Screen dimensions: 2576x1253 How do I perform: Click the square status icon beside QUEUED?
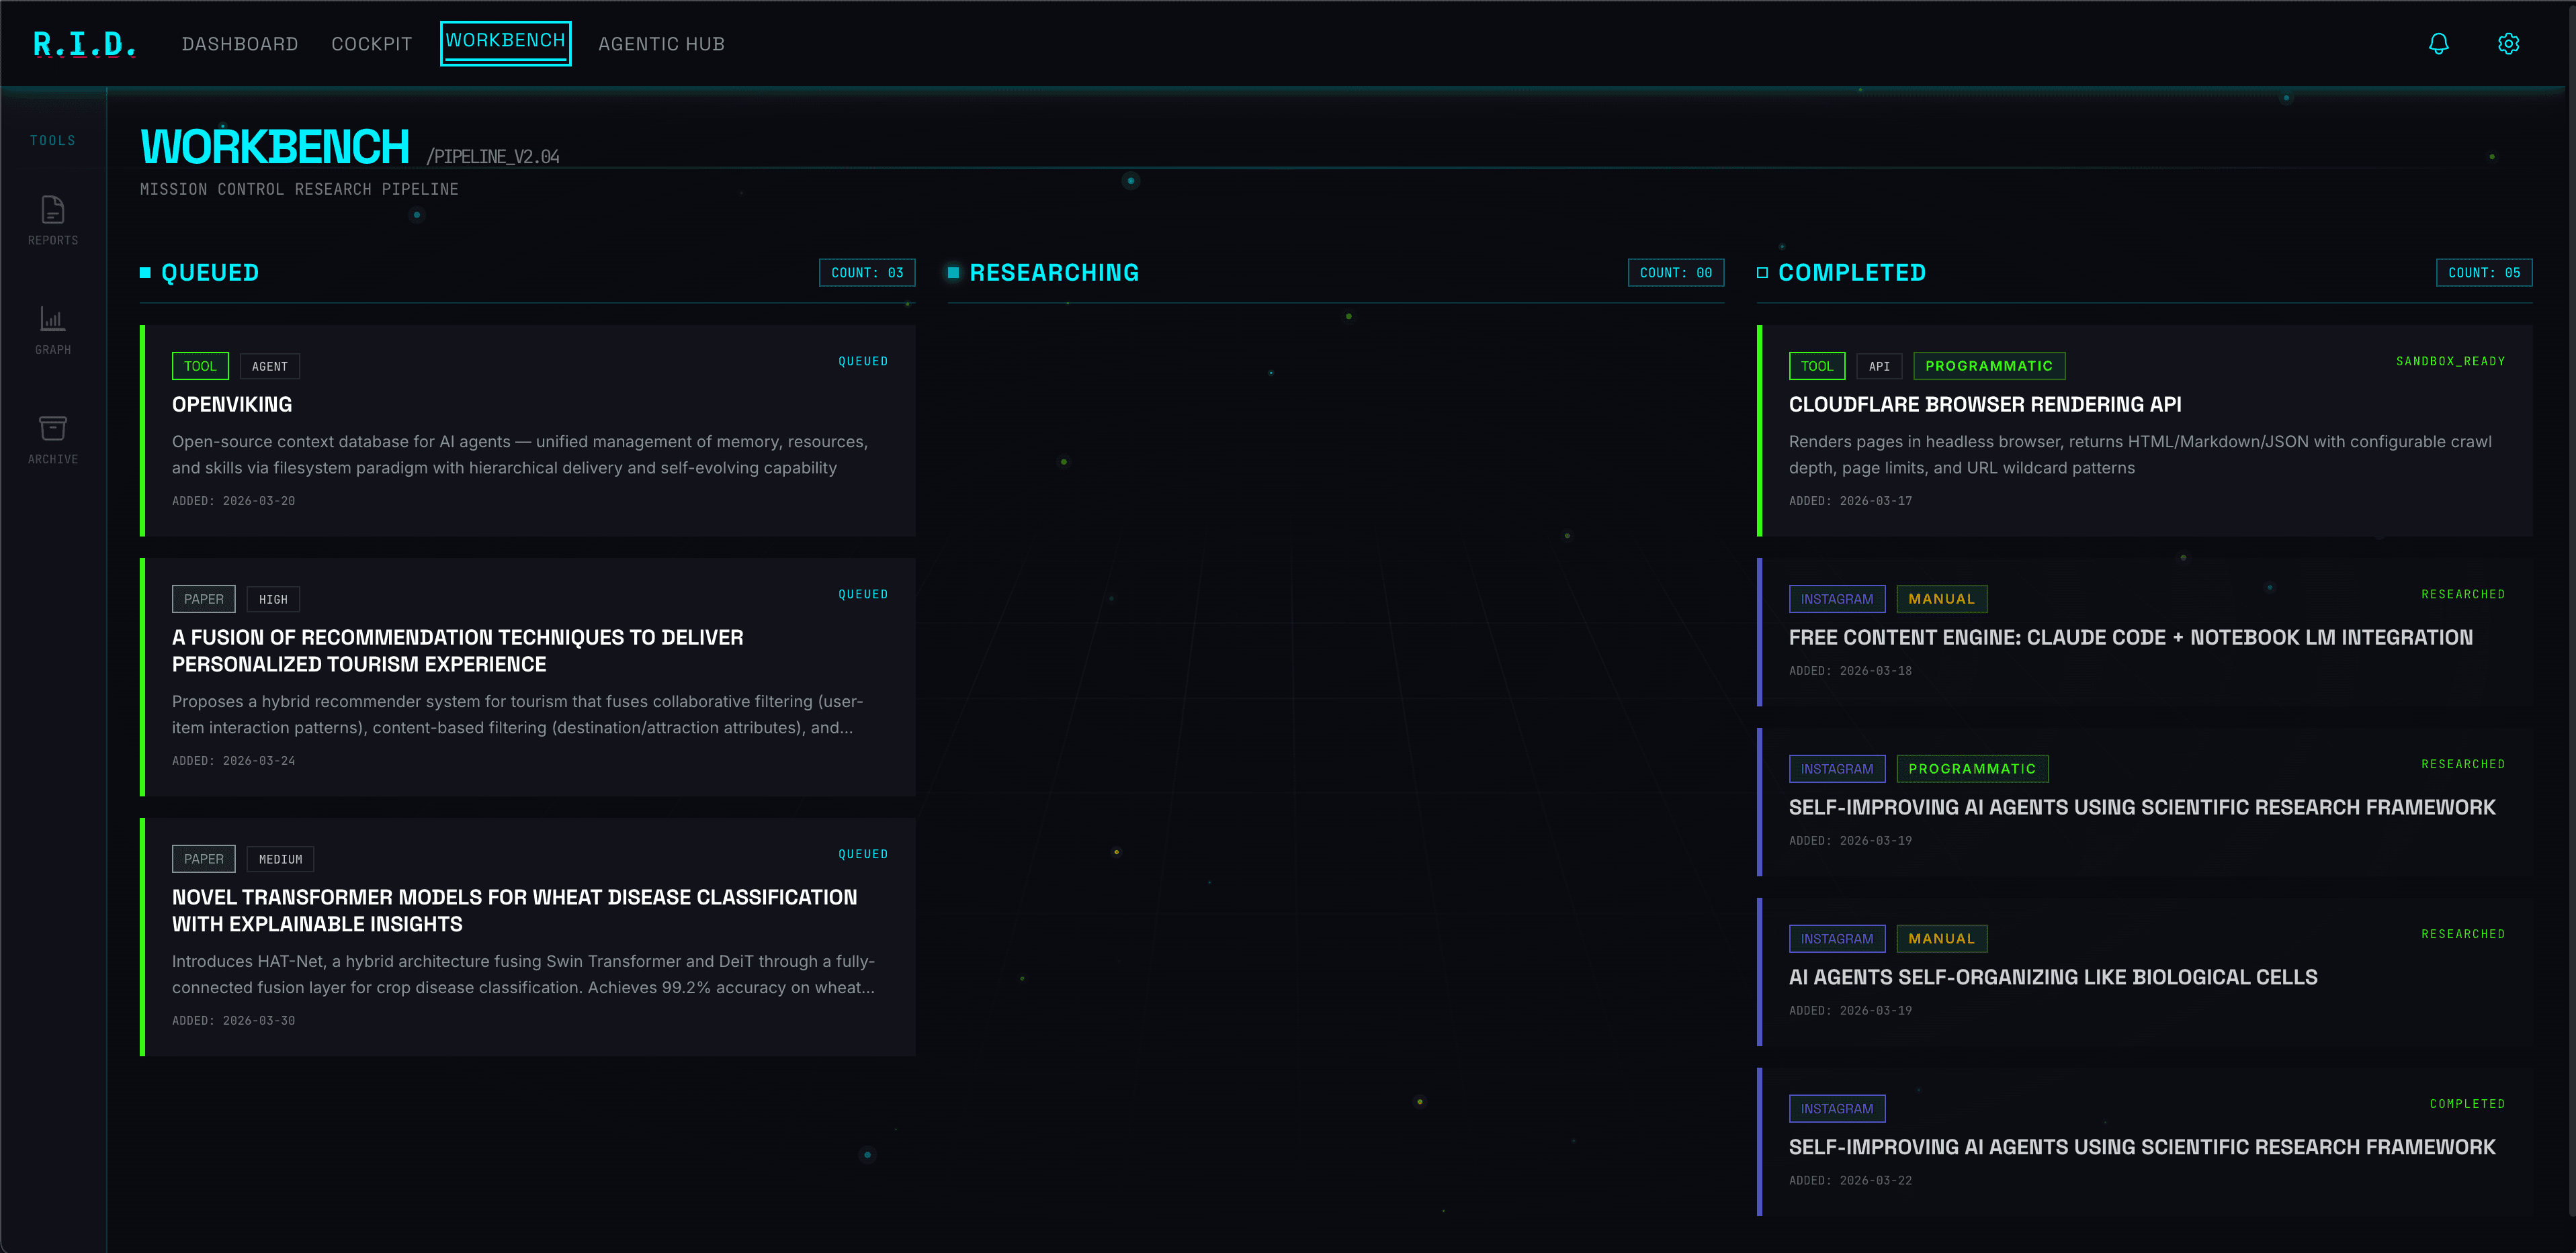(x=147, y=272)
